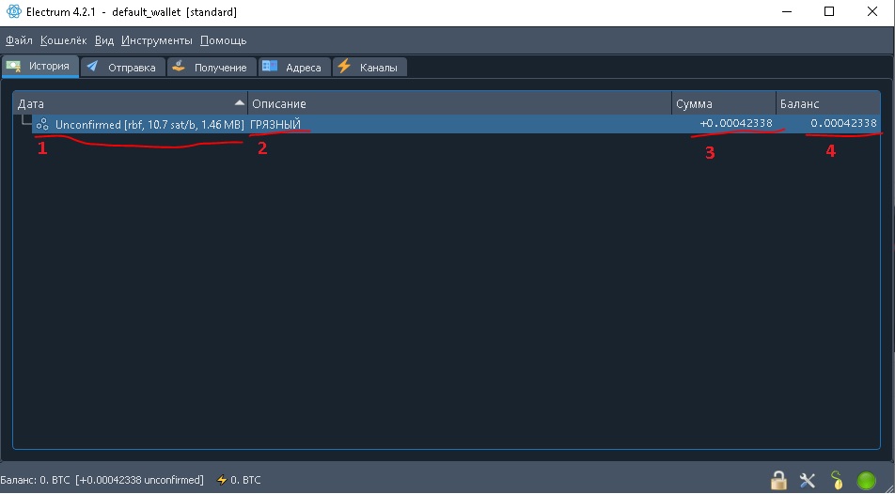The width and height of the screenshot is (895, 494).
Task: Open the Инструменты menu
Action: pyautogui.click(x=156, y=40)
